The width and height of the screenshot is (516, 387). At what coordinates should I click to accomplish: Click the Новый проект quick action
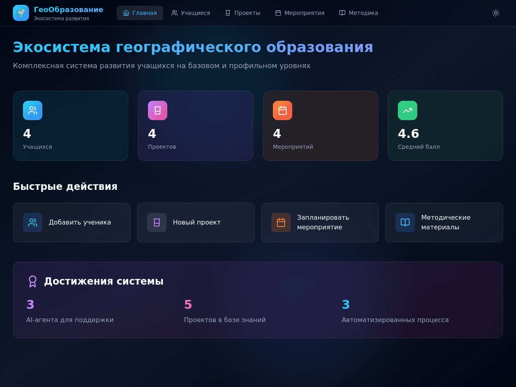pos(196,223)
